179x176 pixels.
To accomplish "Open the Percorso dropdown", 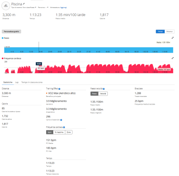I will tap(43, 7).
